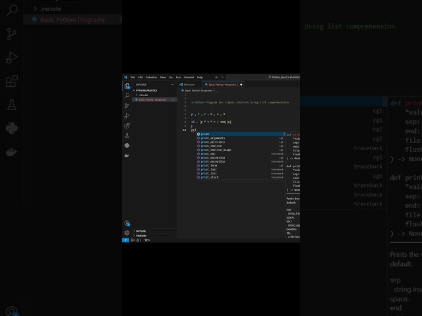Close the unsaved Basic Python Programs tab dot

241,85
